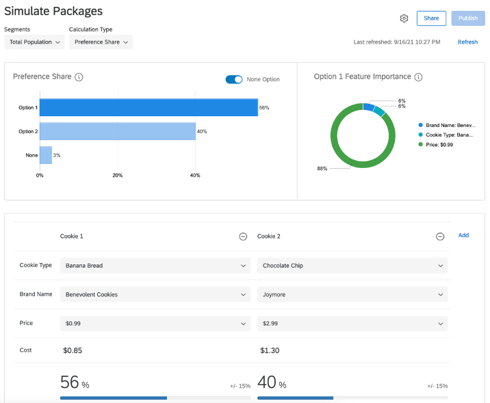Open the Joymore brand name dropdown
Image resolution: width=490 pixels, height=403 pixels.
[x=352, y=294]
